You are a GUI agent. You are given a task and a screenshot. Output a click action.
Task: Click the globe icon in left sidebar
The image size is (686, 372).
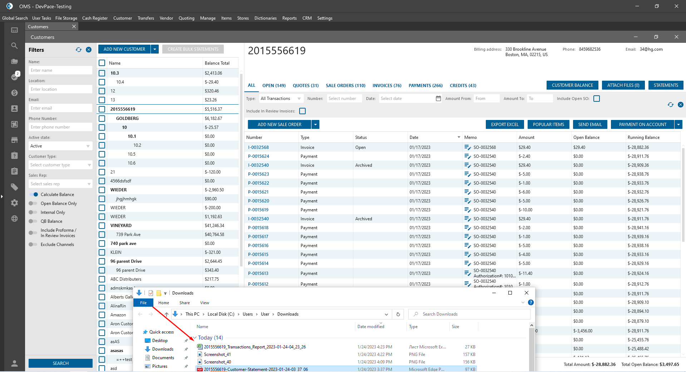[x=14, y=218]
